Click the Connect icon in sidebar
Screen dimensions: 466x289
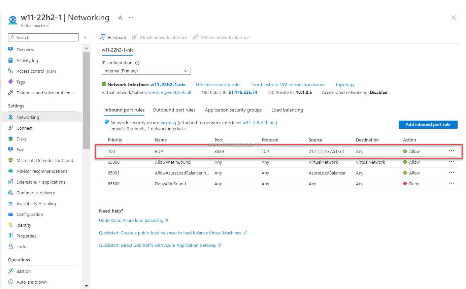11,128
